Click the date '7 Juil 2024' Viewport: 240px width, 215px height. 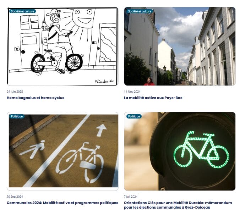[x=131, y=197]
